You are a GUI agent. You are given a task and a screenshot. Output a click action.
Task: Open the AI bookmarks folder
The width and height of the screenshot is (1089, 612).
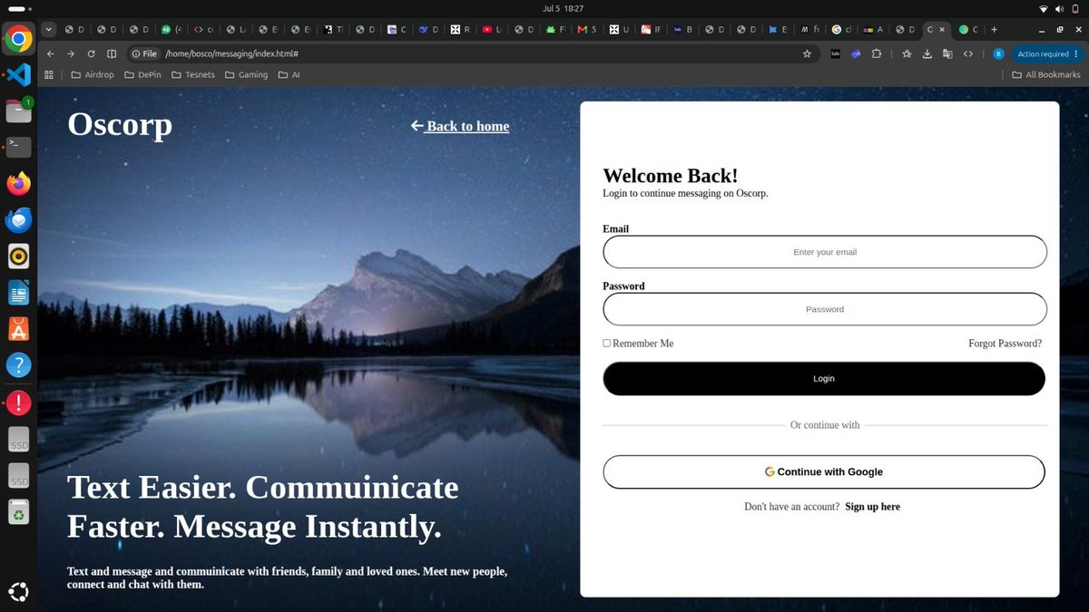[289, 74]
